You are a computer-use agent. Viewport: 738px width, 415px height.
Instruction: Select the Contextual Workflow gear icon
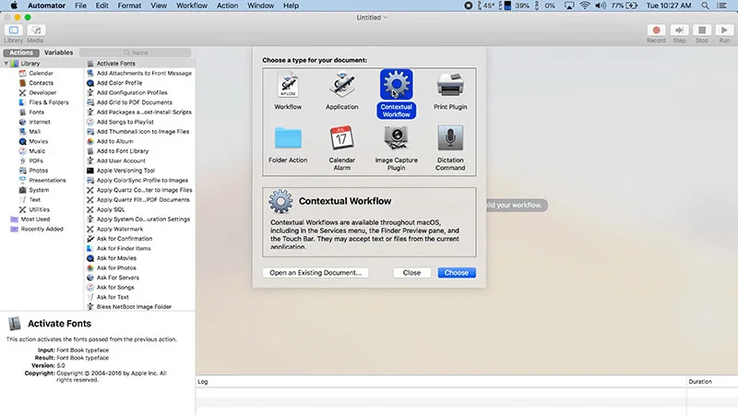397,85
